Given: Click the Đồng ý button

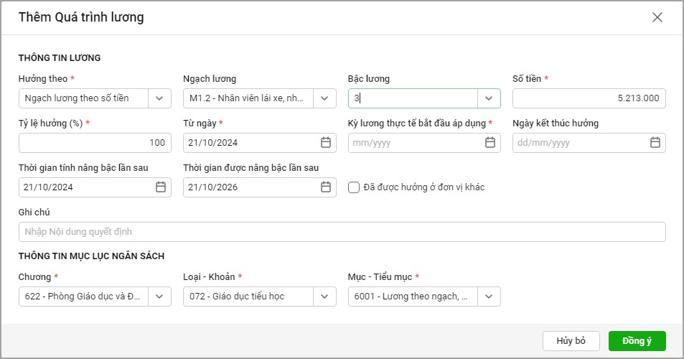Looking at the screenshot, I should coord(637,341).
